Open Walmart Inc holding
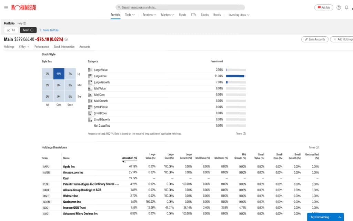This screenshot has width=353, height=221. click(x=70, y=196)
